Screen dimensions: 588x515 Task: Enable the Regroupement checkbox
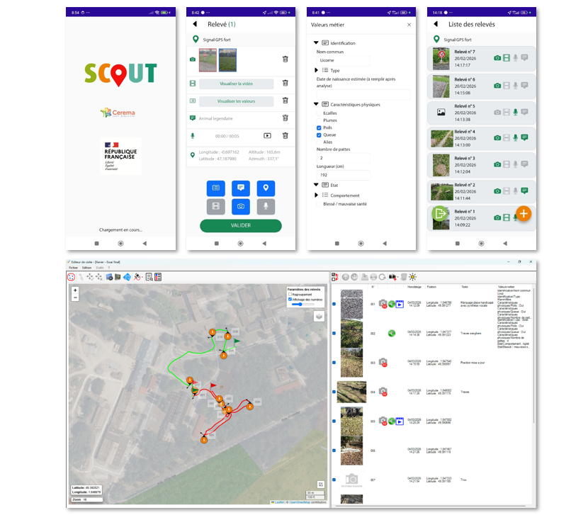point(289,294)
